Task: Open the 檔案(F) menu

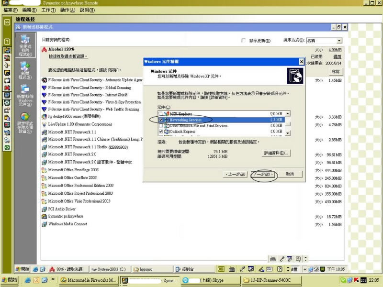Action: click(11, 10)
